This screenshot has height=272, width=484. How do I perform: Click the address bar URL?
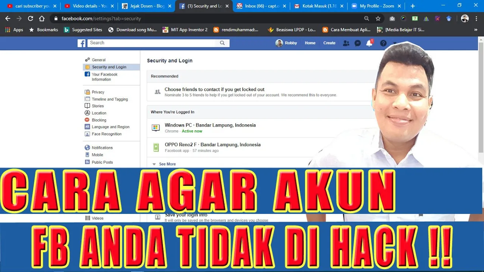(x=101, y=19)
